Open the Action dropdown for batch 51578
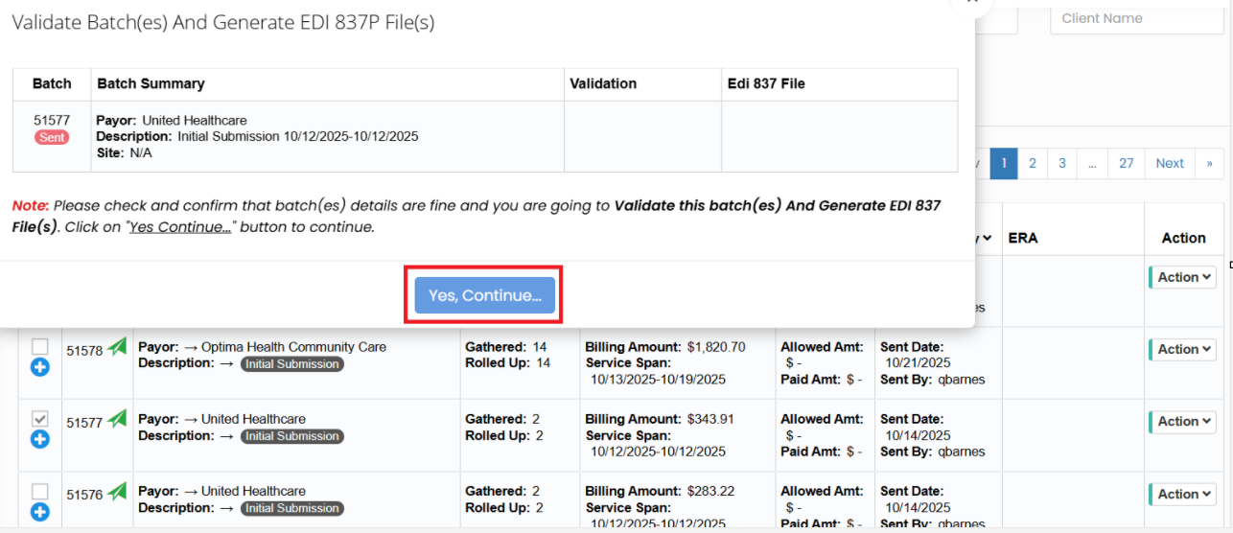This screenshot has height=533, width=1233. [1183, 350]
